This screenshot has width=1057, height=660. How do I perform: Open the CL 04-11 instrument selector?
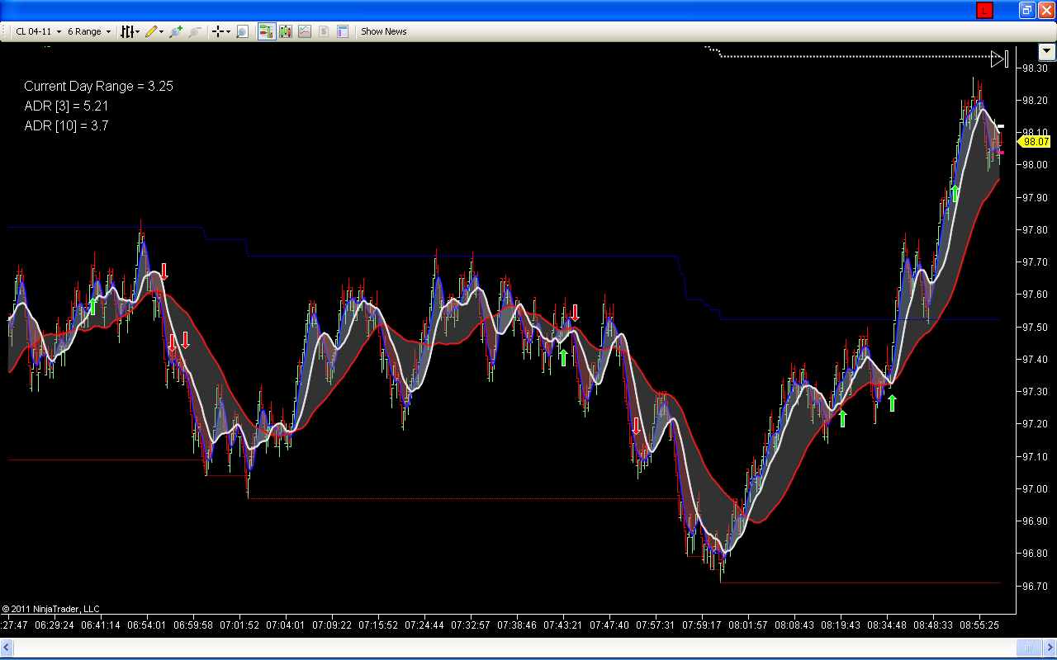[38, 31]
